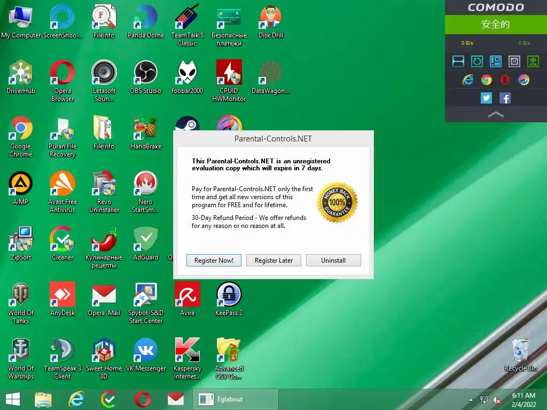
Task: Launch CPUID HWMonitor shortcut
Action: coord(229,81)
